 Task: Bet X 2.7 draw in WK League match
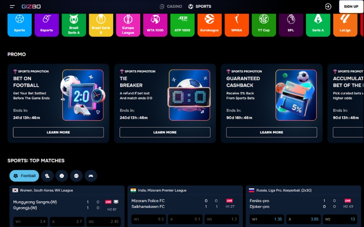[x=67, y=222]
